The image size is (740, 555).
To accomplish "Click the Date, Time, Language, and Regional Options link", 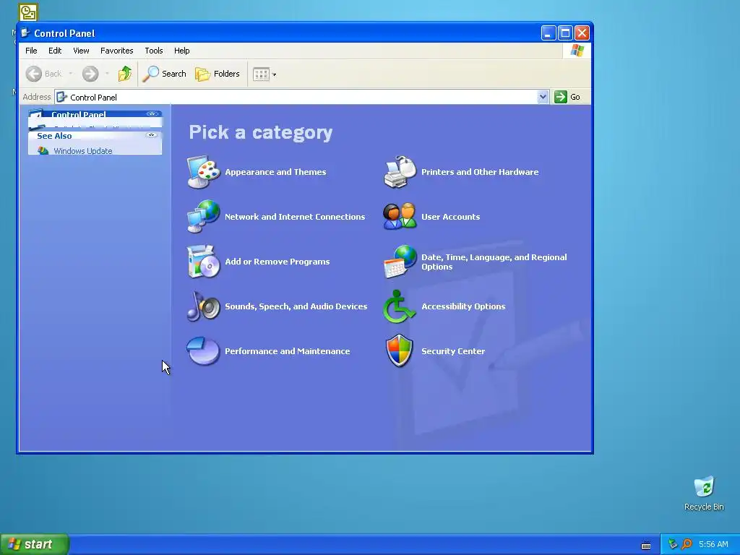I will tap(494, 262).
